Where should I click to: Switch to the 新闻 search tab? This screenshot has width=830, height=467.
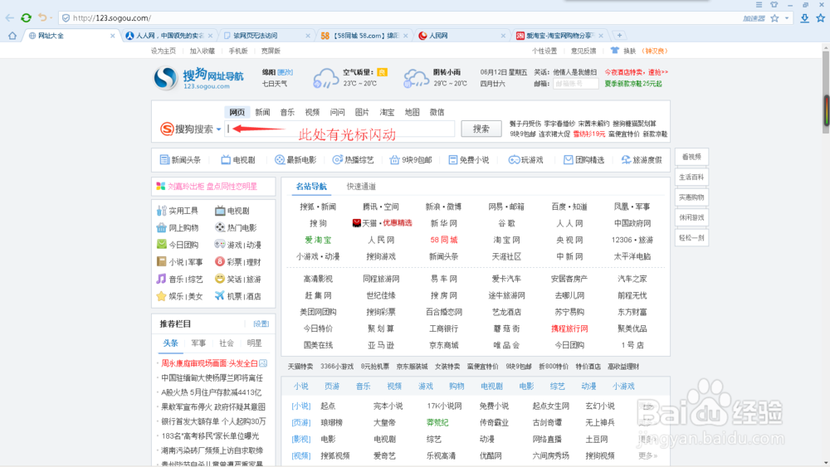point(262,112)
